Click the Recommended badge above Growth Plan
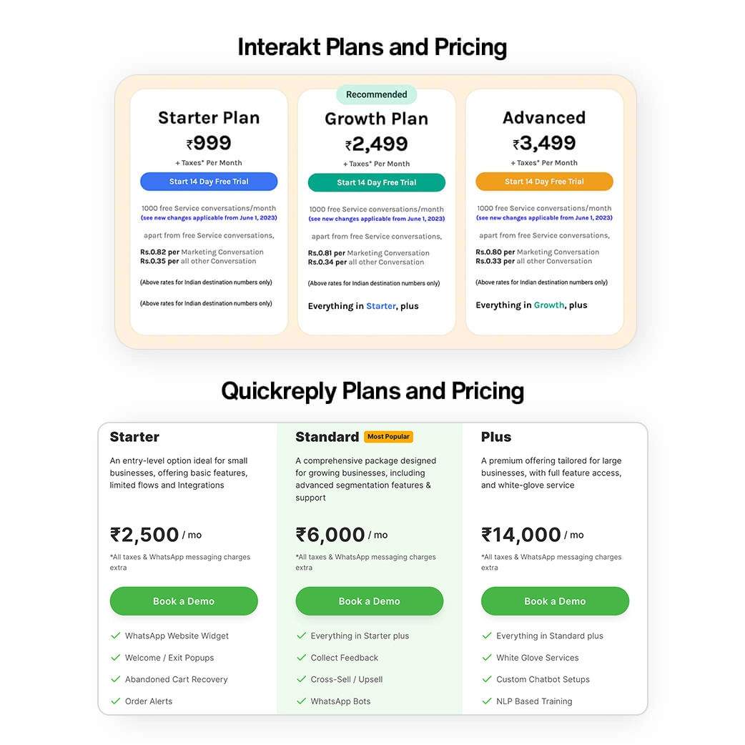 (376, 94)
